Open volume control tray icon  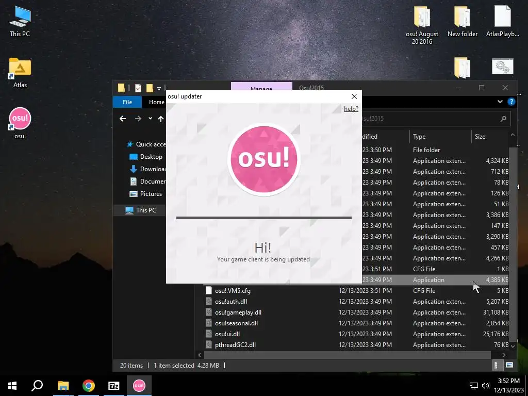(485, 386)
